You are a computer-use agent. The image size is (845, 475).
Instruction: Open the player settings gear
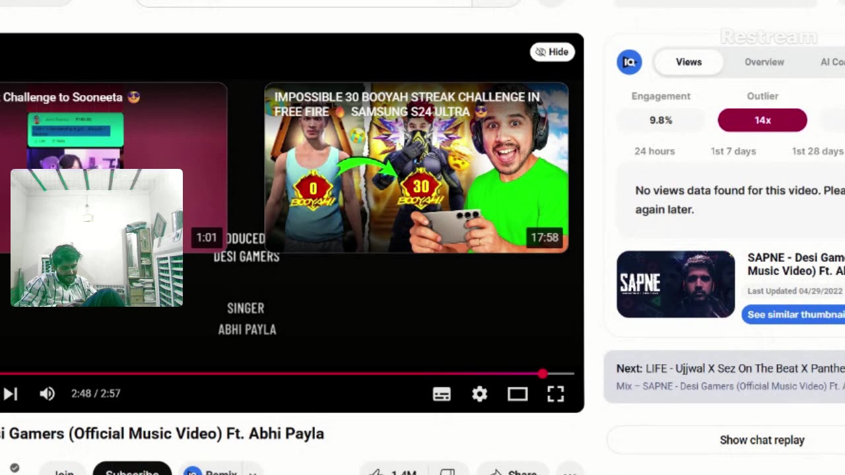[480, 394]
